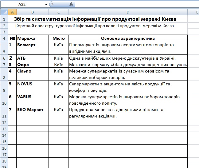Click number '1' in Велмарт row
199x168 pixels.
pos(10,45)
